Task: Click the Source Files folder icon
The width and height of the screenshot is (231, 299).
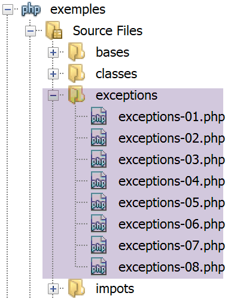Action: [x=54, y=30]
